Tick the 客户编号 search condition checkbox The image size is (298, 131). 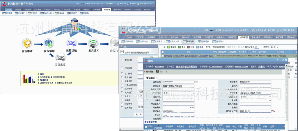pos(122,73)
